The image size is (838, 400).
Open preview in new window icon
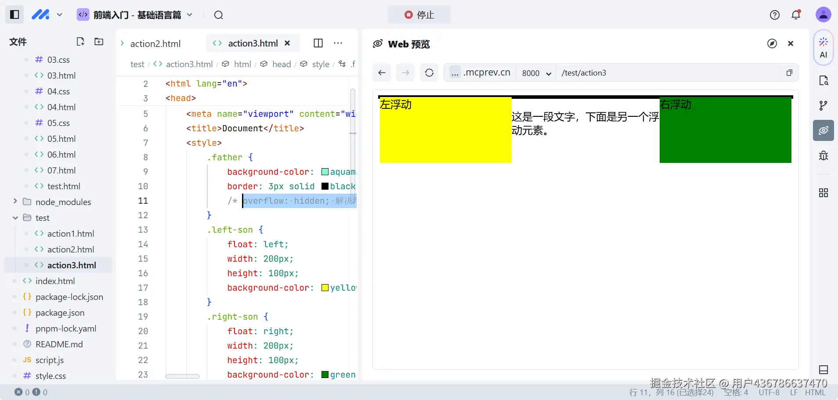click(x=789, y=73)
